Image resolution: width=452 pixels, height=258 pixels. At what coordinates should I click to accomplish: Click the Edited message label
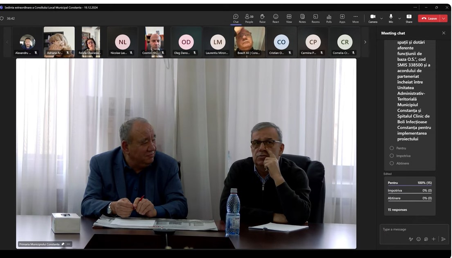387,174
